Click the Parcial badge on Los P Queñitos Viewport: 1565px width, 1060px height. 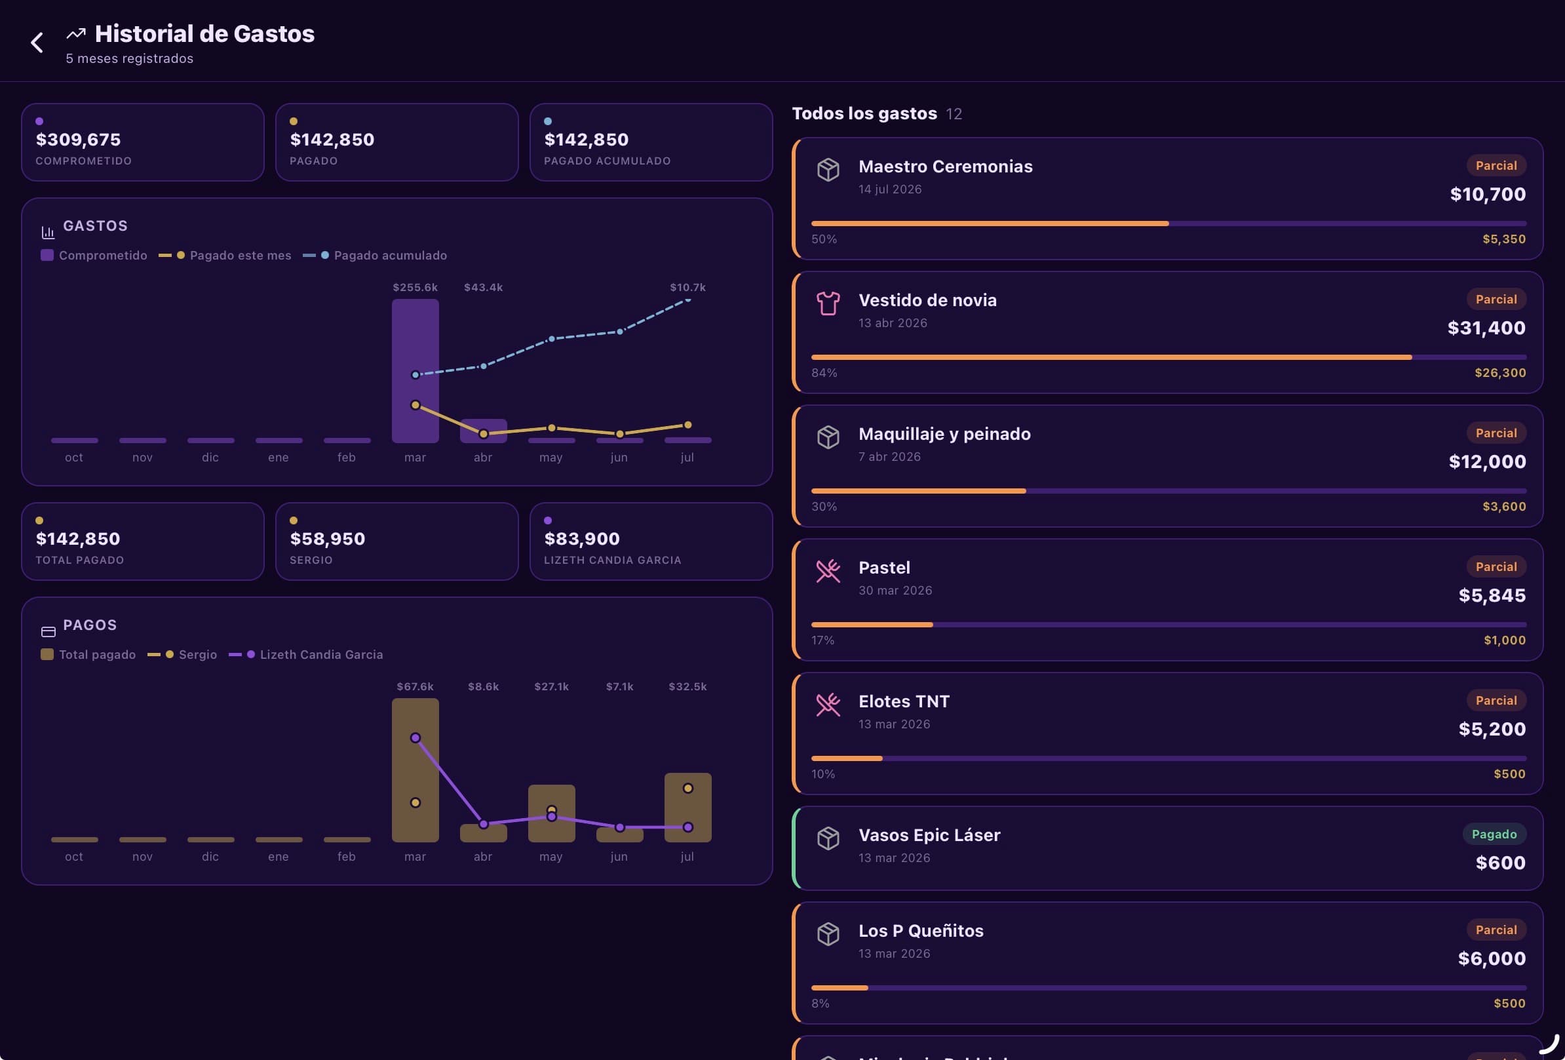click(1496, 930)
